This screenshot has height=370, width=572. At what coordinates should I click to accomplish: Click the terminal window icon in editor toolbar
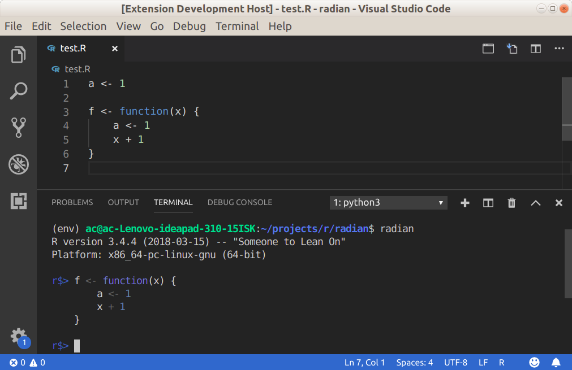488,49
